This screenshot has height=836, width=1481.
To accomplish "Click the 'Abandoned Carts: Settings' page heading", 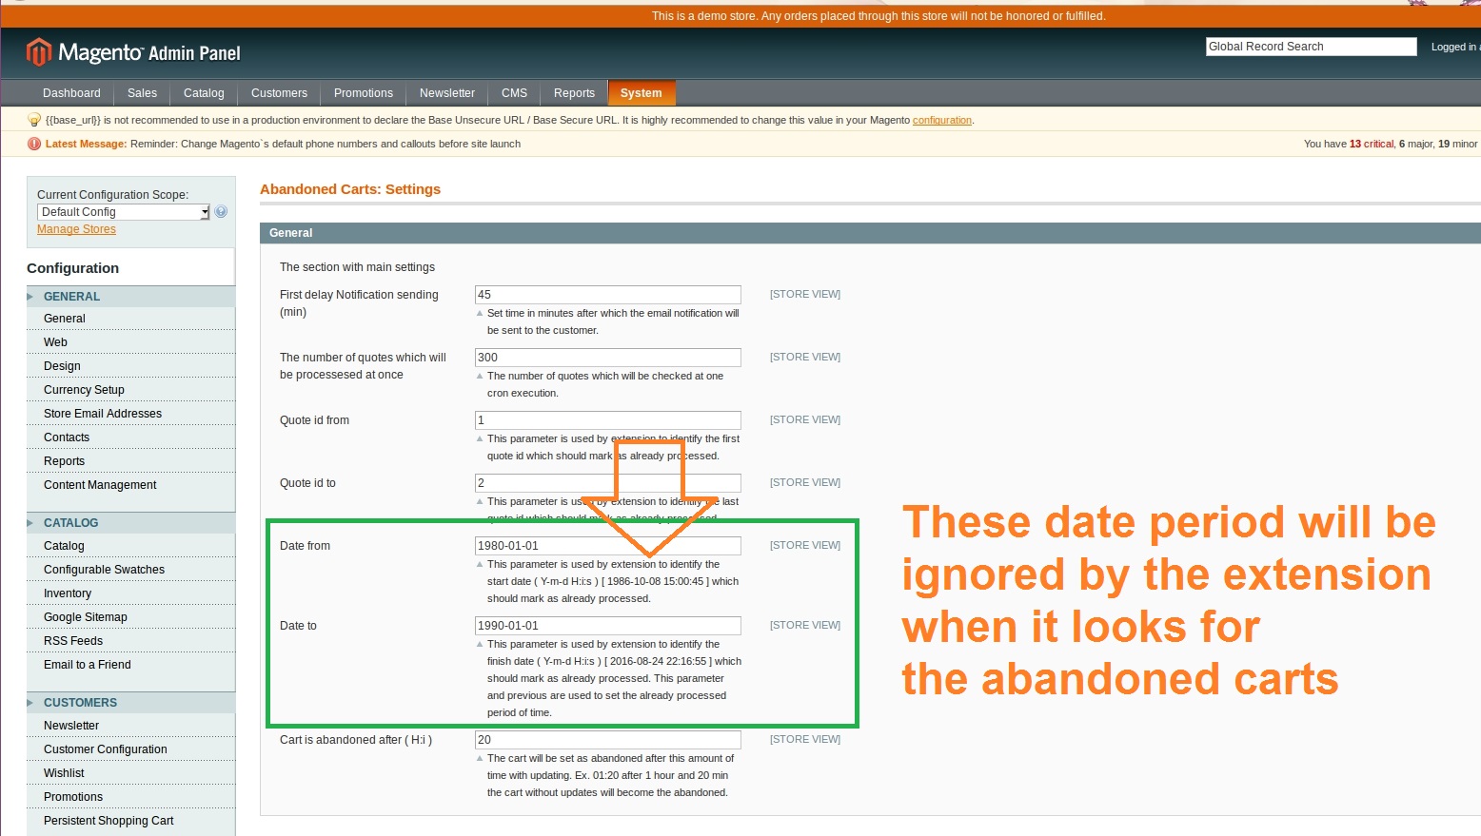I will [350, 189].
